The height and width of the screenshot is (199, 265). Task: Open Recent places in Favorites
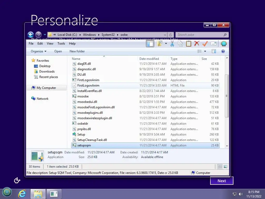(48, 77)
